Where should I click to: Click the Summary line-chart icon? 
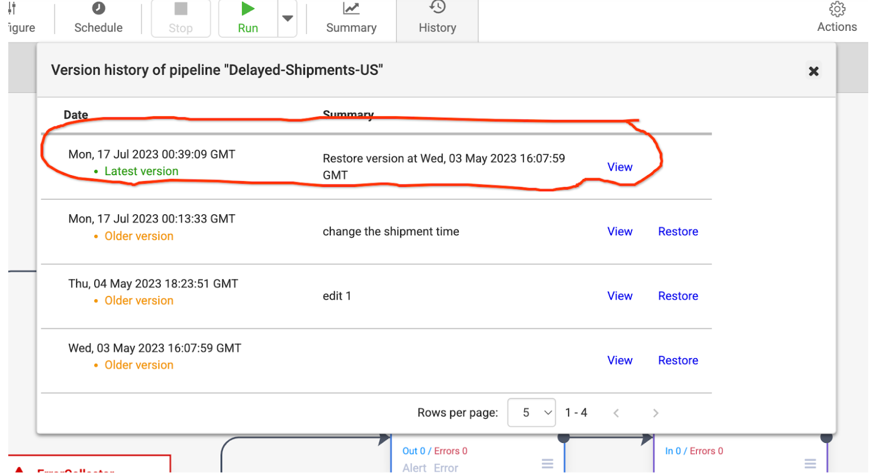[351, 8]
